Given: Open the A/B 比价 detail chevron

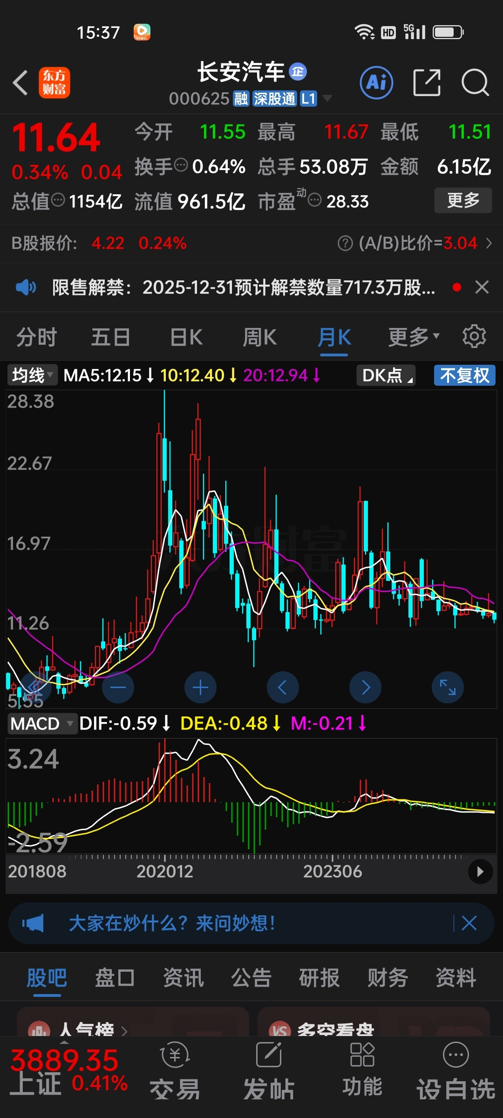Looking at the screenshot, I should coord(489,243).
